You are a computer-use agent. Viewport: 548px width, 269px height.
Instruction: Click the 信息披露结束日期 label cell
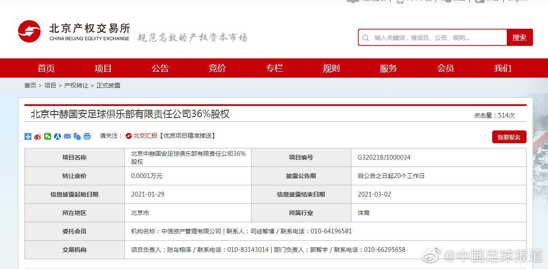coord(301,194)
